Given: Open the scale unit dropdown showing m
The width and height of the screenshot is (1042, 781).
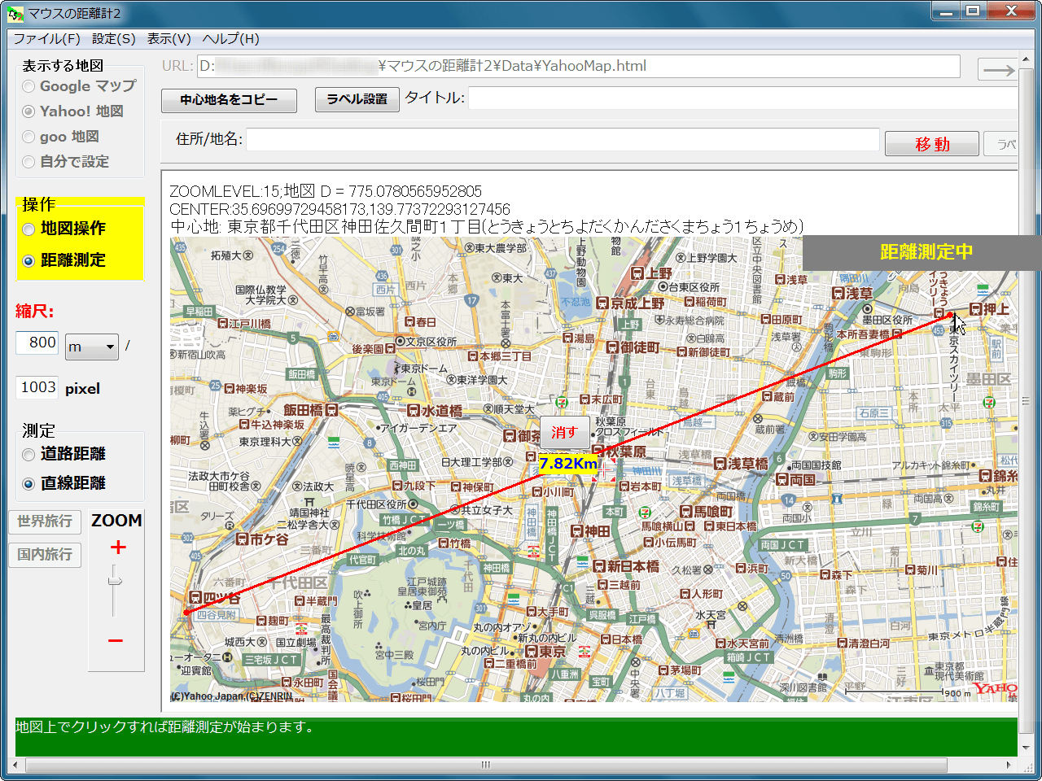Looking at the screenshot, I should tap(92, 347).
